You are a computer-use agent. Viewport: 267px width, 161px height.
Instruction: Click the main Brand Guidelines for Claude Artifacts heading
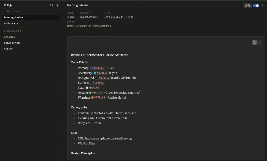pos(99,55)
